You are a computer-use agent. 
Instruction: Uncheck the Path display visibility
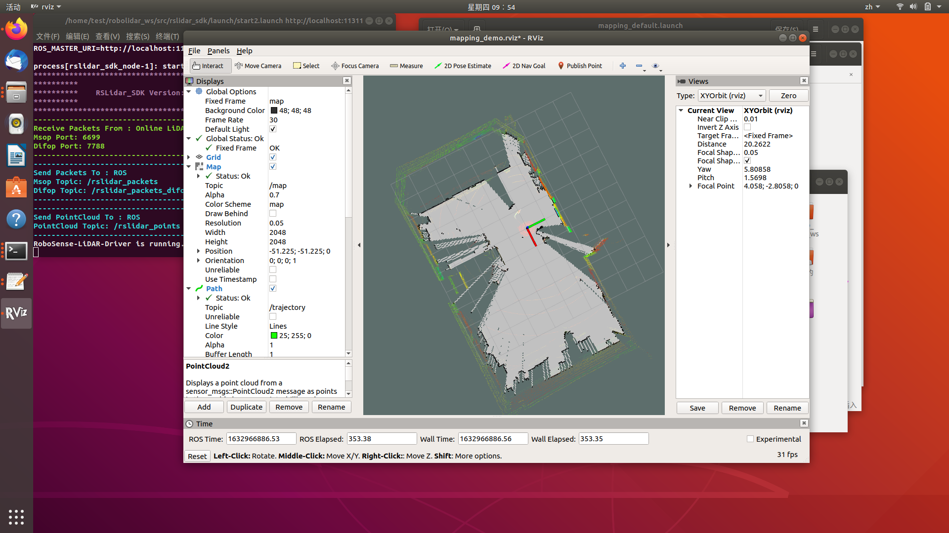coord(273,288)
